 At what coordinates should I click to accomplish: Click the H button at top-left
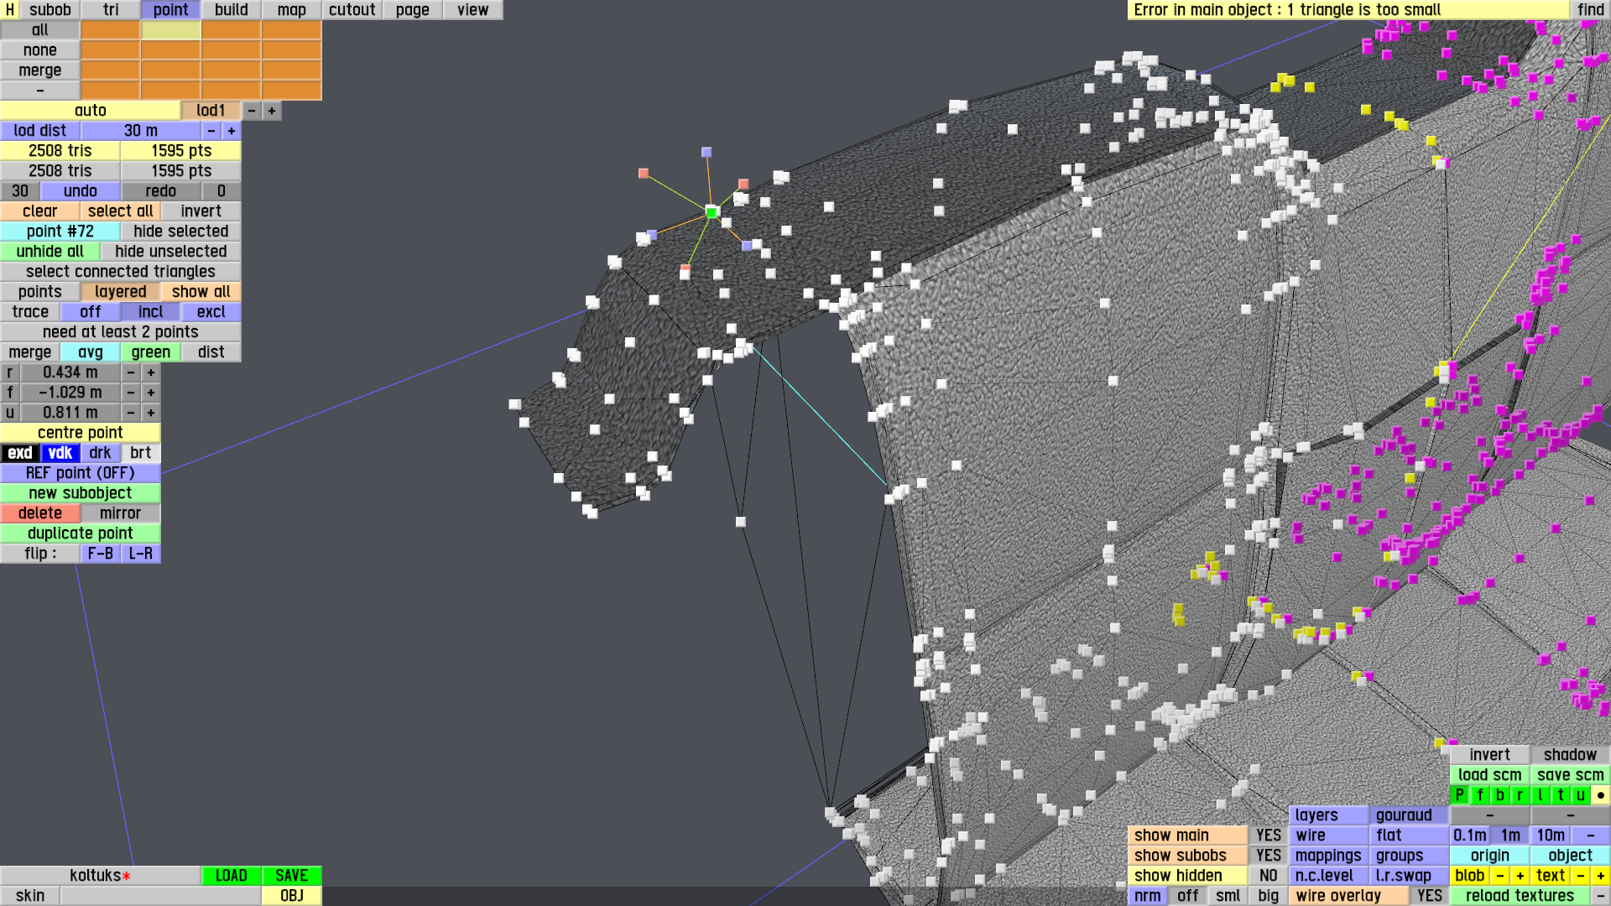[10, 10]
